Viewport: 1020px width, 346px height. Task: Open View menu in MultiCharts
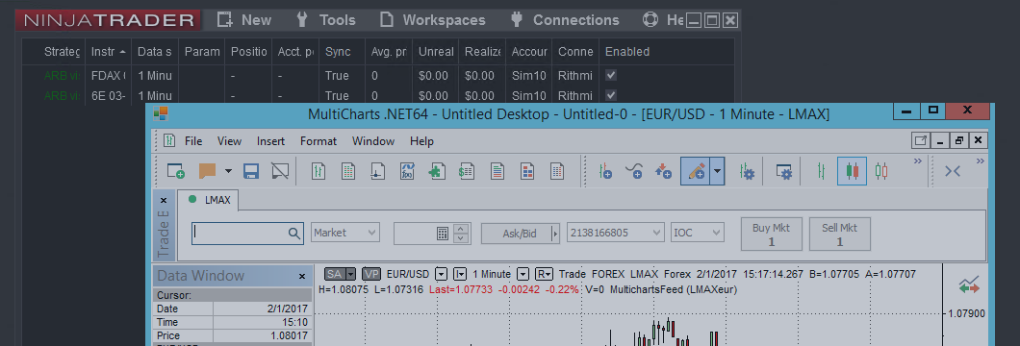click(229, 141)
